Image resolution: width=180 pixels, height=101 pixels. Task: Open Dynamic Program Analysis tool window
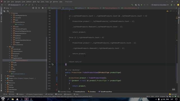pyautogui.click(x=35, y=94)
